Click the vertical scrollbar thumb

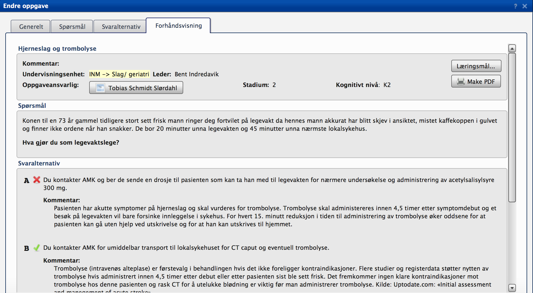pyautogui.click(x=512, y=128)
